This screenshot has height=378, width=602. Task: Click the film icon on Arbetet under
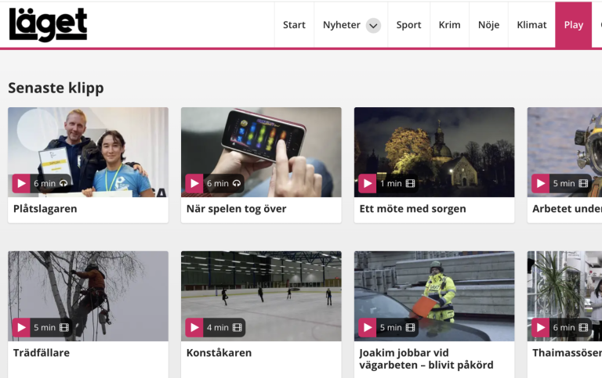pyautogui.click(x=583, y=184)
